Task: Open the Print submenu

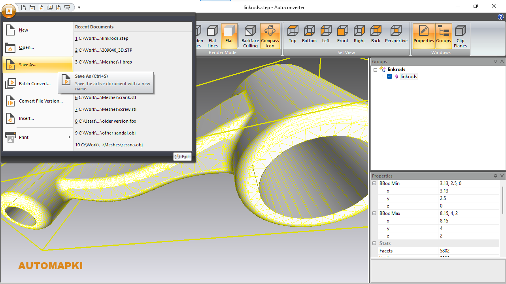Action: 38,137
